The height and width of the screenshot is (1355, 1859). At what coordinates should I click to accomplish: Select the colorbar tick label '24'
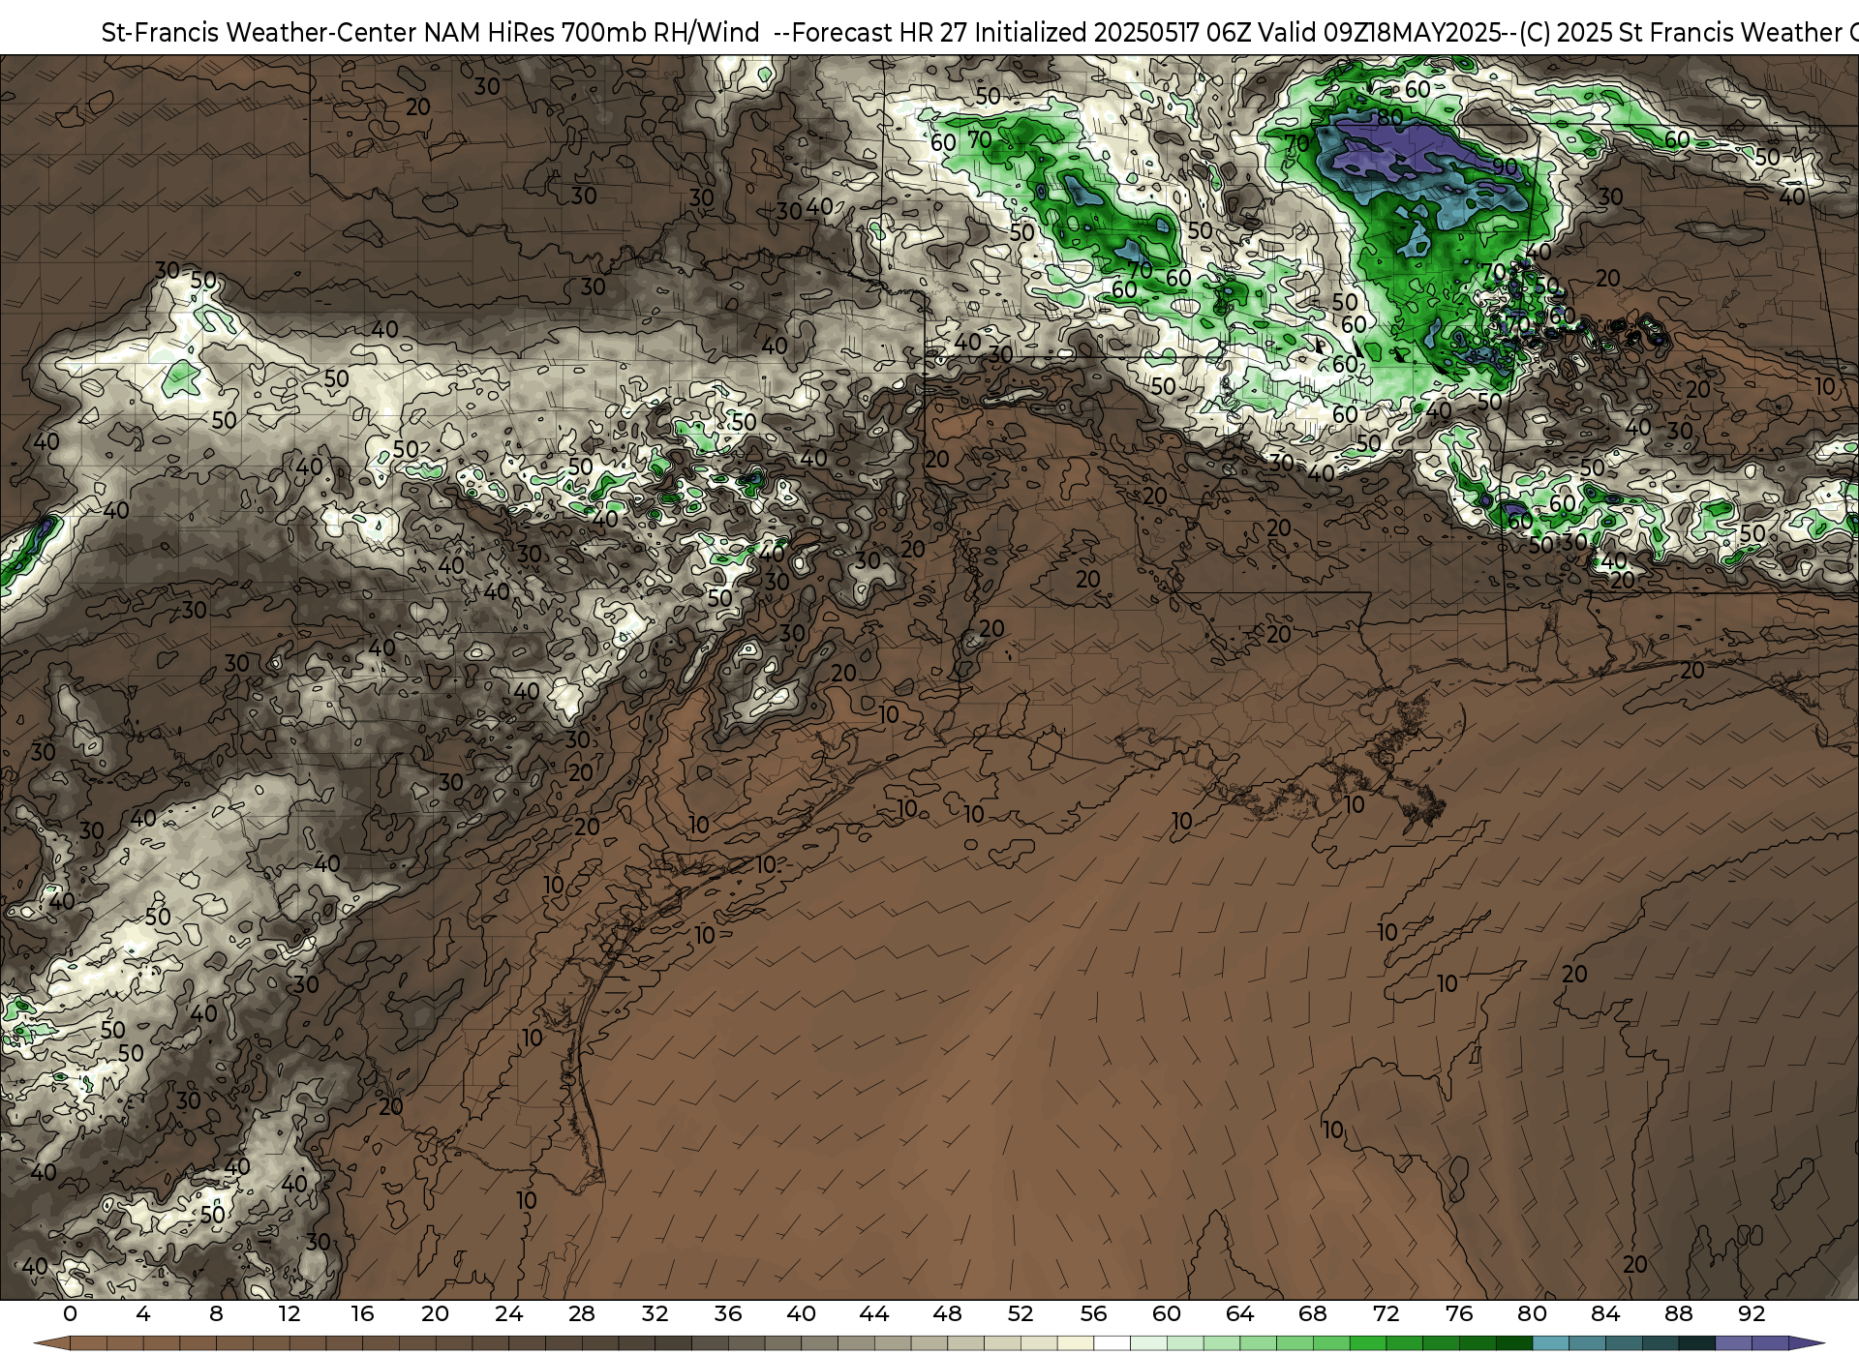pyautogui.click(x=508, y=1313)
